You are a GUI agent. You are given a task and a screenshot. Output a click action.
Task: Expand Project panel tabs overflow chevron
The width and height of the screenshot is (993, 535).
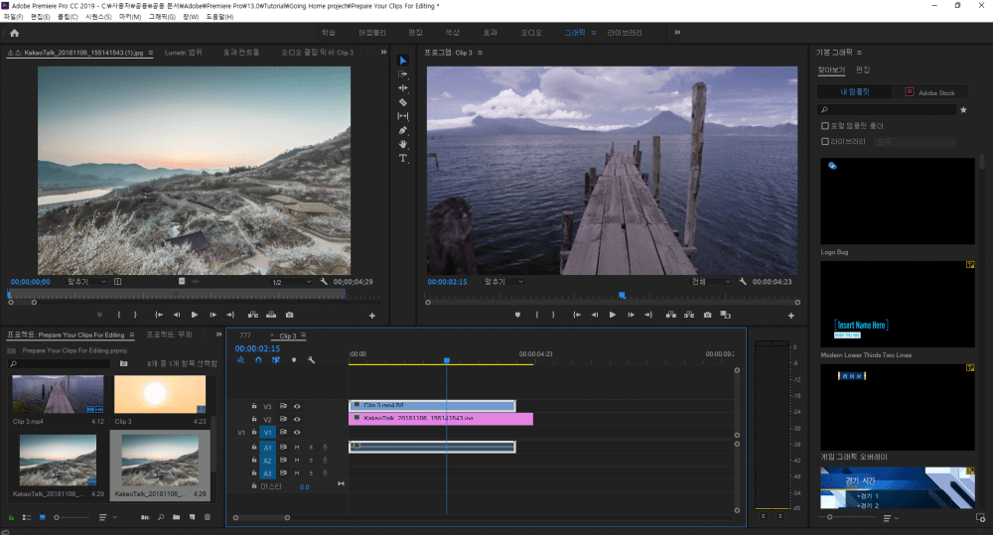coord(218,334)
